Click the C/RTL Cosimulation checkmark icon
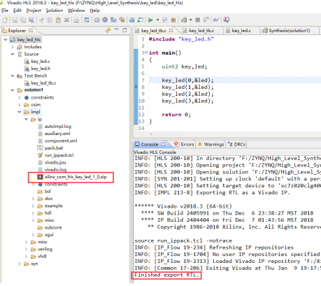This screenshot has width=321, height=286. (165, 20)
